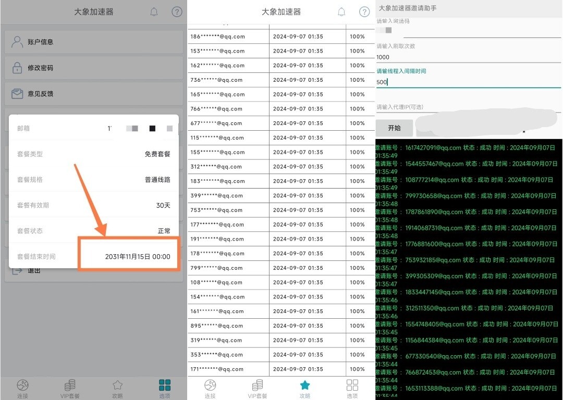This screenshot has width=563, height=400.
Task: Tap the 选项 grid icon below the invite table
Action: 352,386
